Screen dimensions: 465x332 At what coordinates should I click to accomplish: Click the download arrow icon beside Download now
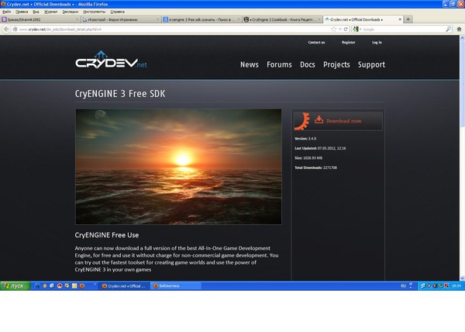[x=319, y=119]
